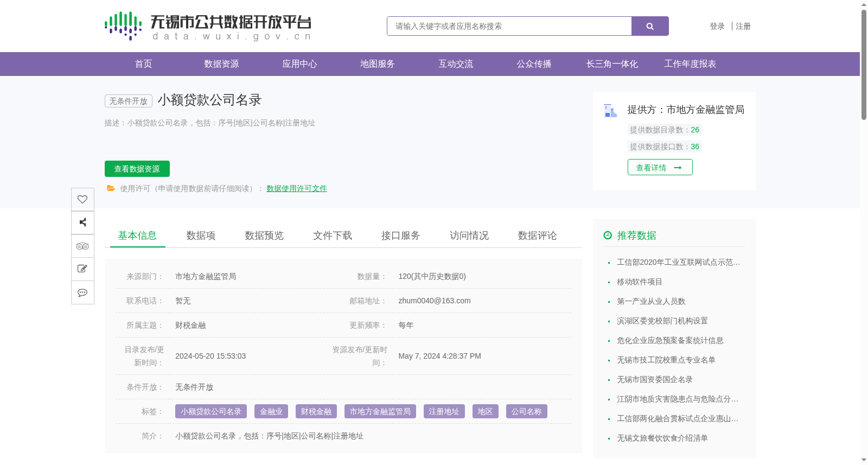Click the page vertical scrollbar thumb
The image size is (868, 465).
(x=864, y=64)
